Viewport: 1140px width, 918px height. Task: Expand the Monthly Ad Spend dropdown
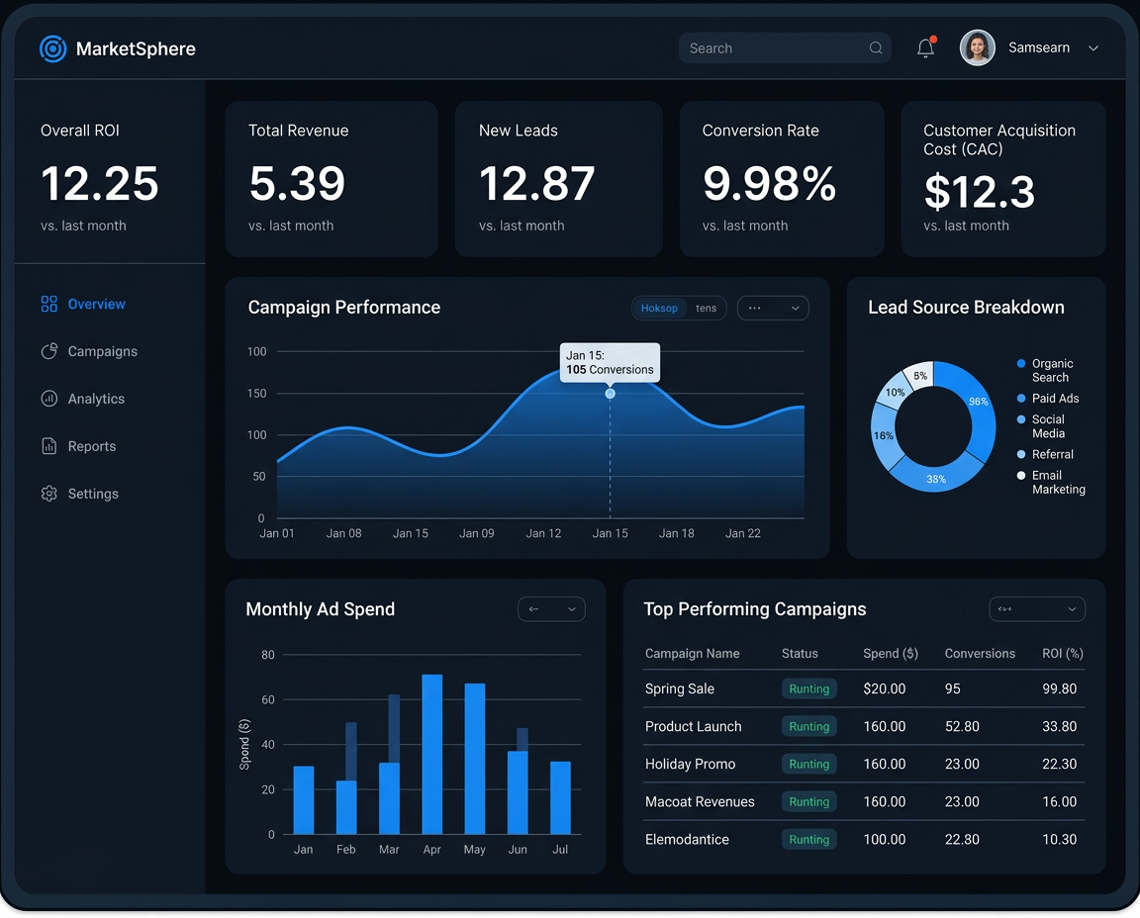pos(551,609)
